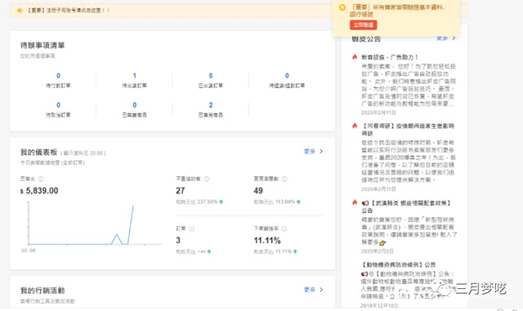The height and width of the screenshot is (311, 523).
Task: Click the yellow bell icon in verification notice
Action: coord(342,7)
